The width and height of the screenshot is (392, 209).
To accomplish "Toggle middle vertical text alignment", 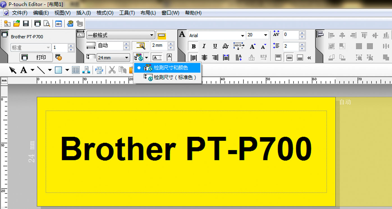I will click(x=289, y=57).
